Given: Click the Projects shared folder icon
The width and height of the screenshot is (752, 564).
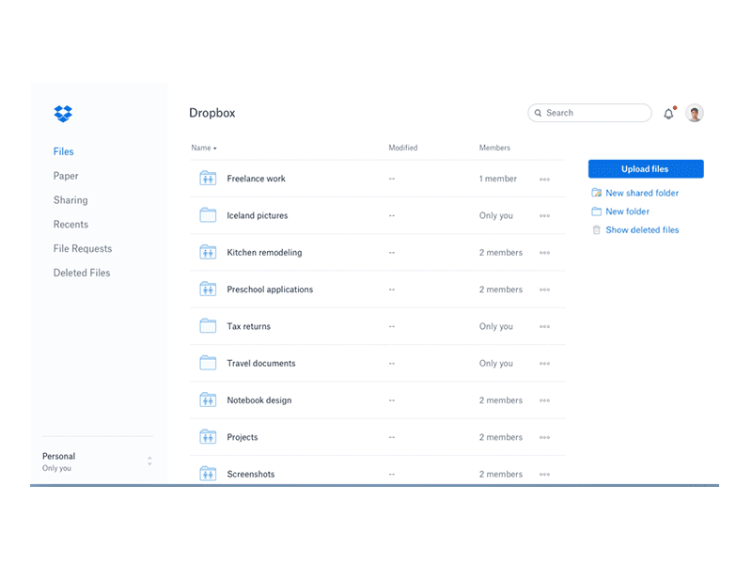Looking at the screenshot, I should point(208,437).
